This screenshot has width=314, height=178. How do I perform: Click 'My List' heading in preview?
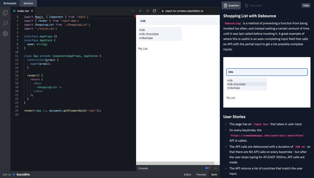pyautogui.click(x=143, y=49)
